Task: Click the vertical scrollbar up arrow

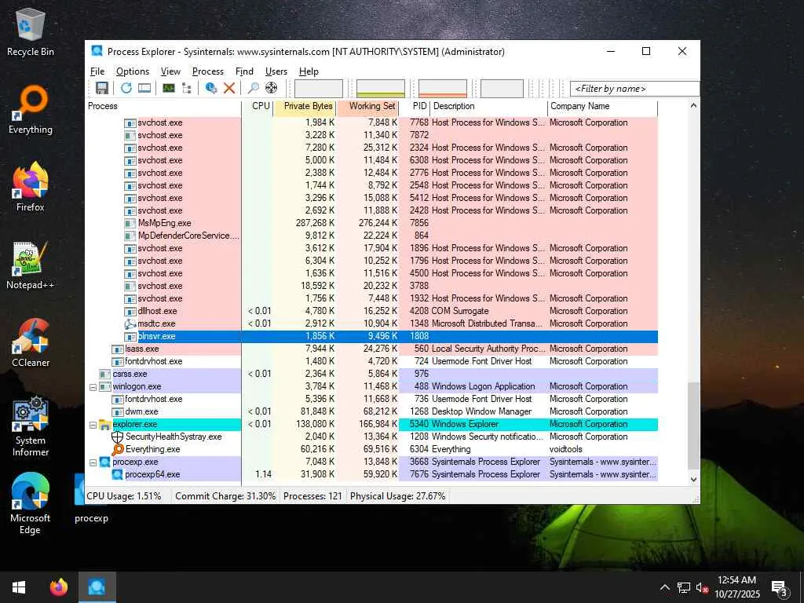Action: click(693, 106)
